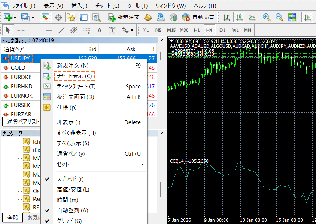Viewport: 316px width, 224px height.
Task: Zoom in on the chart
Action: tap(267, 17)
